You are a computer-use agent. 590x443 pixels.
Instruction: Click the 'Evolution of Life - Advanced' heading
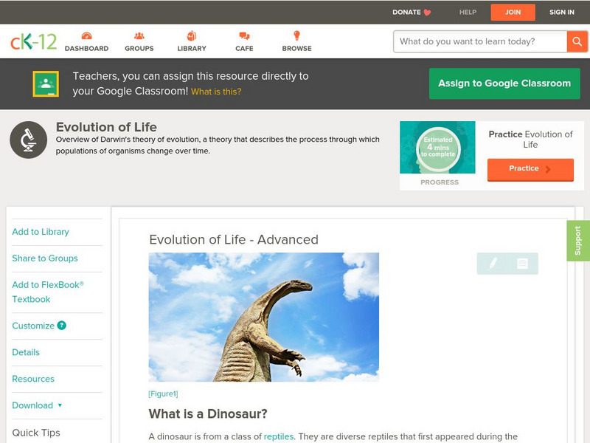pyautogui.click(x=234, y=239)
